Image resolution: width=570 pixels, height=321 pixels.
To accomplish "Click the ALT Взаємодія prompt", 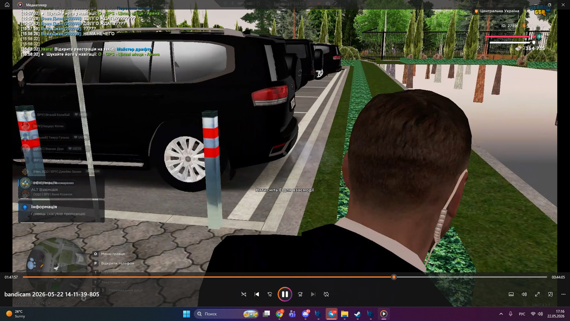I will (x=44, y=189).
